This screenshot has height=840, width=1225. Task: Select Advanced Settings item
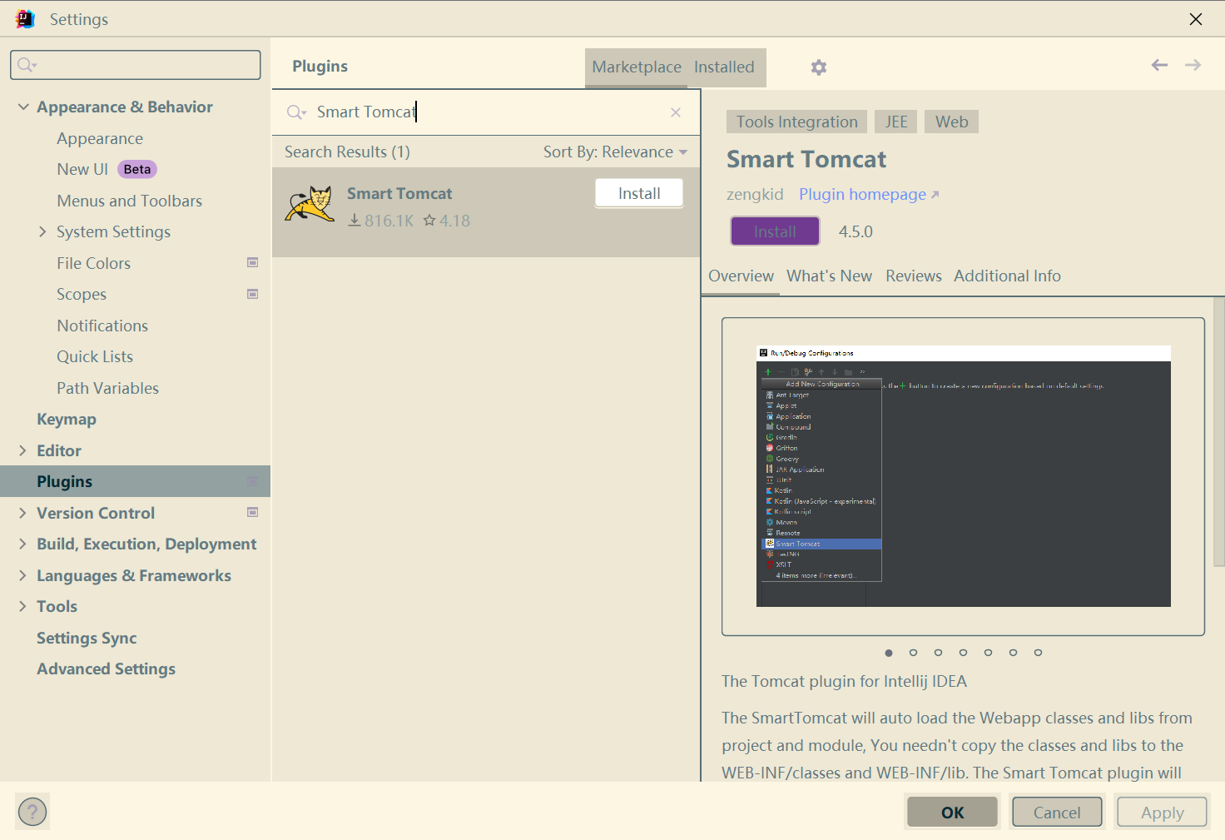coord(106,669)
